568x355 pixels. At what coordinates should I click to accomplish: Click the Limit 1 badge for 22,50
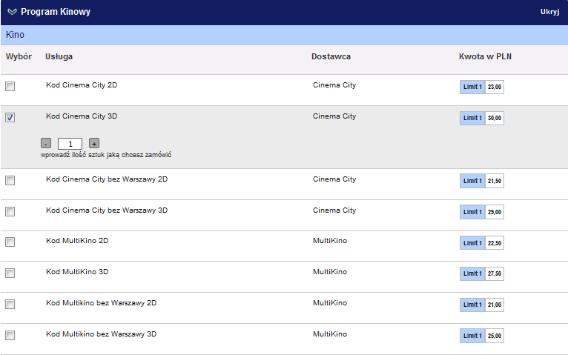pos(472,243)
